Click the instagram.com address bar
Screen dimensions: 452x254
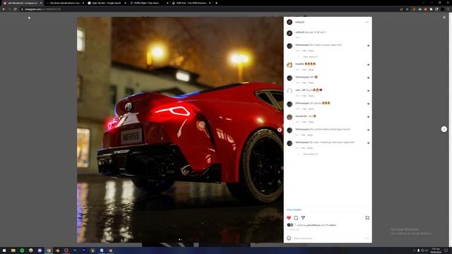(x=209, y=9)
